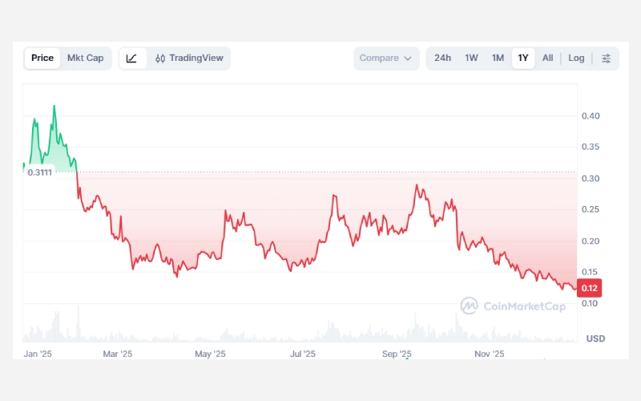Click the green peak of price line
Viewport: 641px width, 401px height.
click(x=54, y=106)
